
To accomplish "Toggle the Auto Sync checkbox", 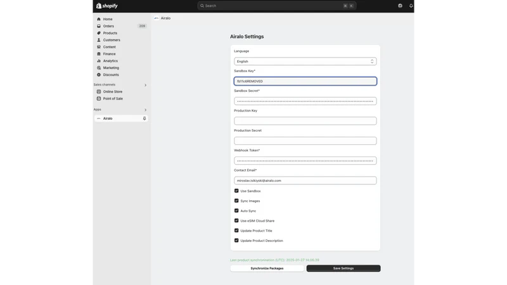I will pos(236,211).
